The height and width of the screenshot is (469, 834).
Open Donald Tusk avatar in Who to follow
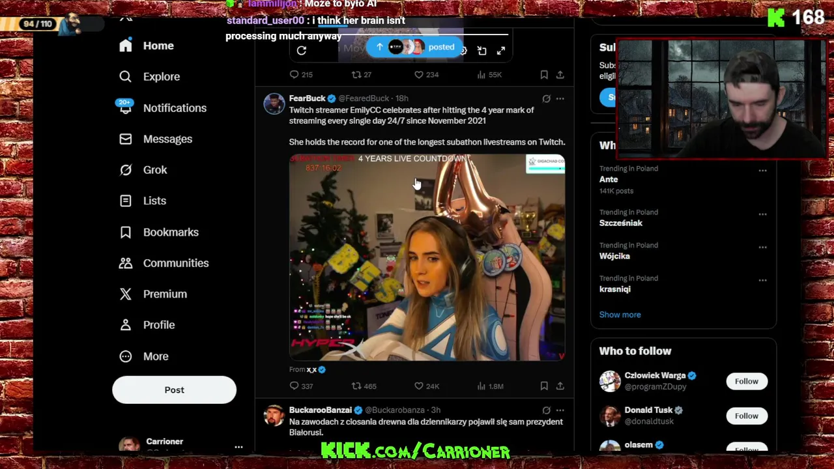pyautogui.click(x=610, y=416)
